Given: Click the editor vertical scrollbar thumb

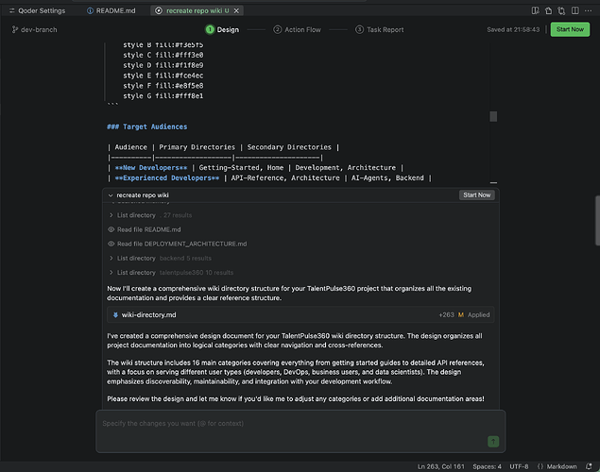Looking at the screenshot, I should (x=492, y=117).
